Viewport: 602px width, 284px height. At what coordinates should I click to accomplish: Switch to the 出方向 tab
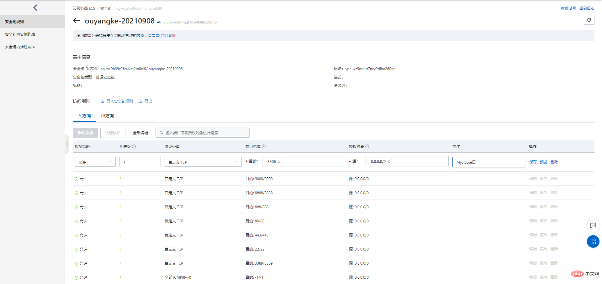[x=108, y=116]
